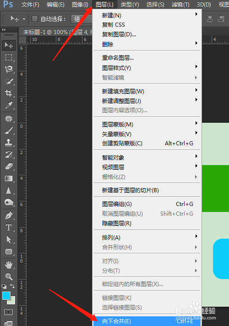Choose 复制 CSS
The image size is (229, 326).
tap(147, 25)
